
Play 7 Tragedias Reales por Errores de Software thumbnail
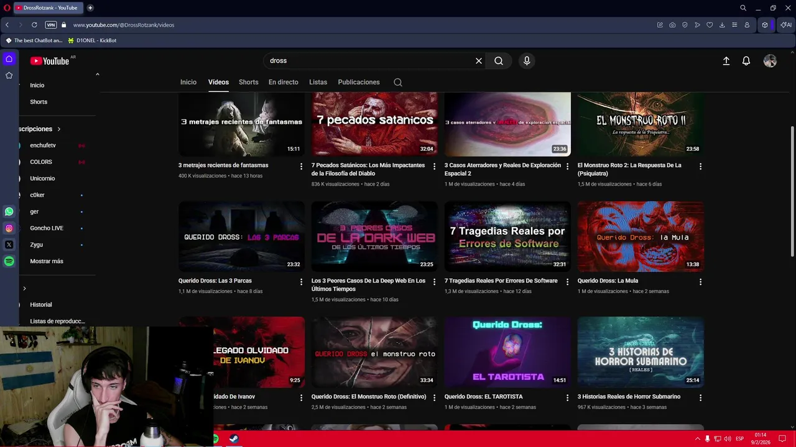(x=507, y=237)
